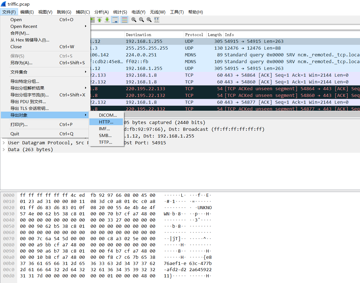This screenshot has height=283, width=360.
Task: Open the 视图(V) menu
Action: click(x=45, y=12)
